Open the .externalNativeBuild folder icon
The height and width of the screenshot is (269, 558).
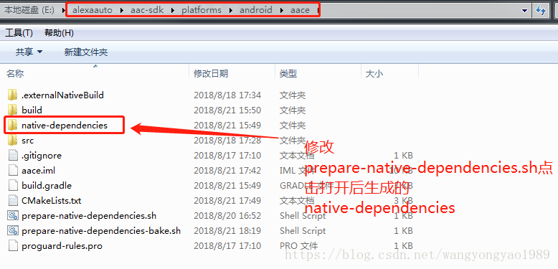[12, 95]
